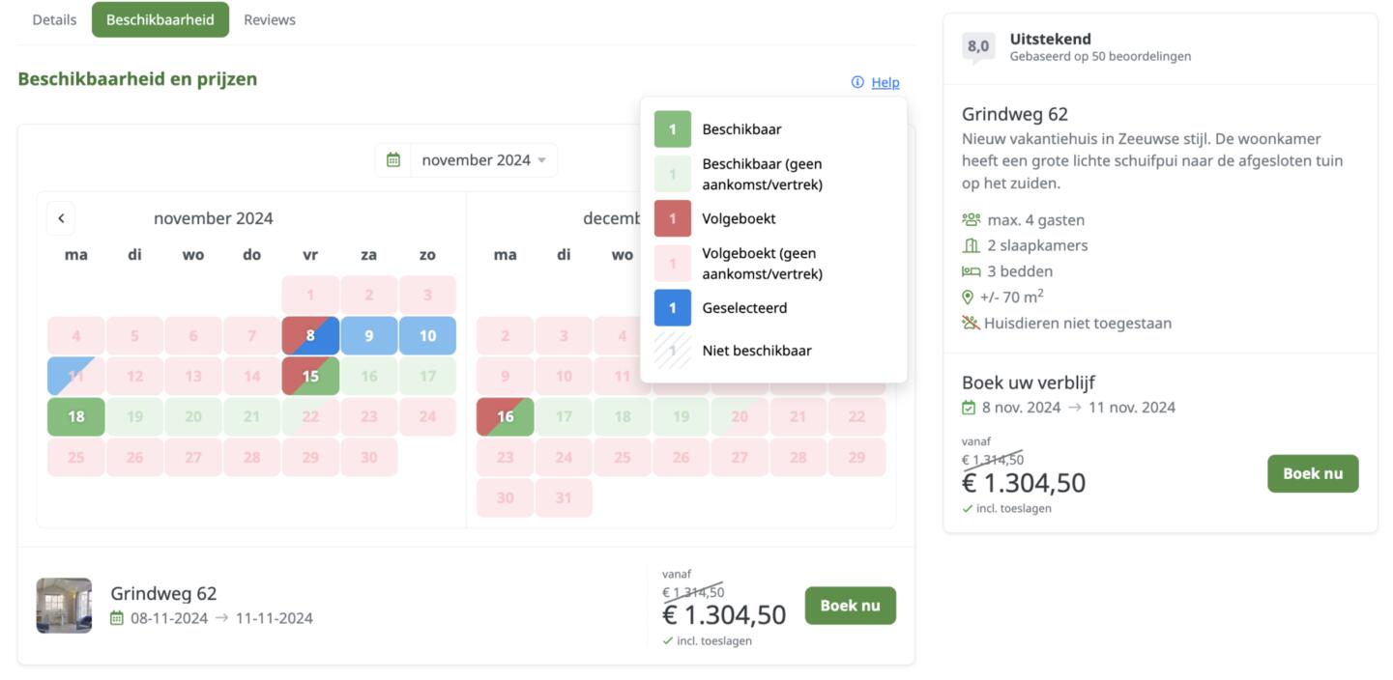
Task: Open the Grindweg 62 thumbnail photo
Action: tap(64, 606)
